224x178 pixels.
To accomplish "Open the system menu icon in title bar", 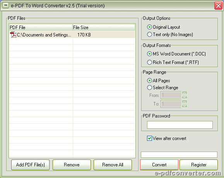I will click(5, 5).
